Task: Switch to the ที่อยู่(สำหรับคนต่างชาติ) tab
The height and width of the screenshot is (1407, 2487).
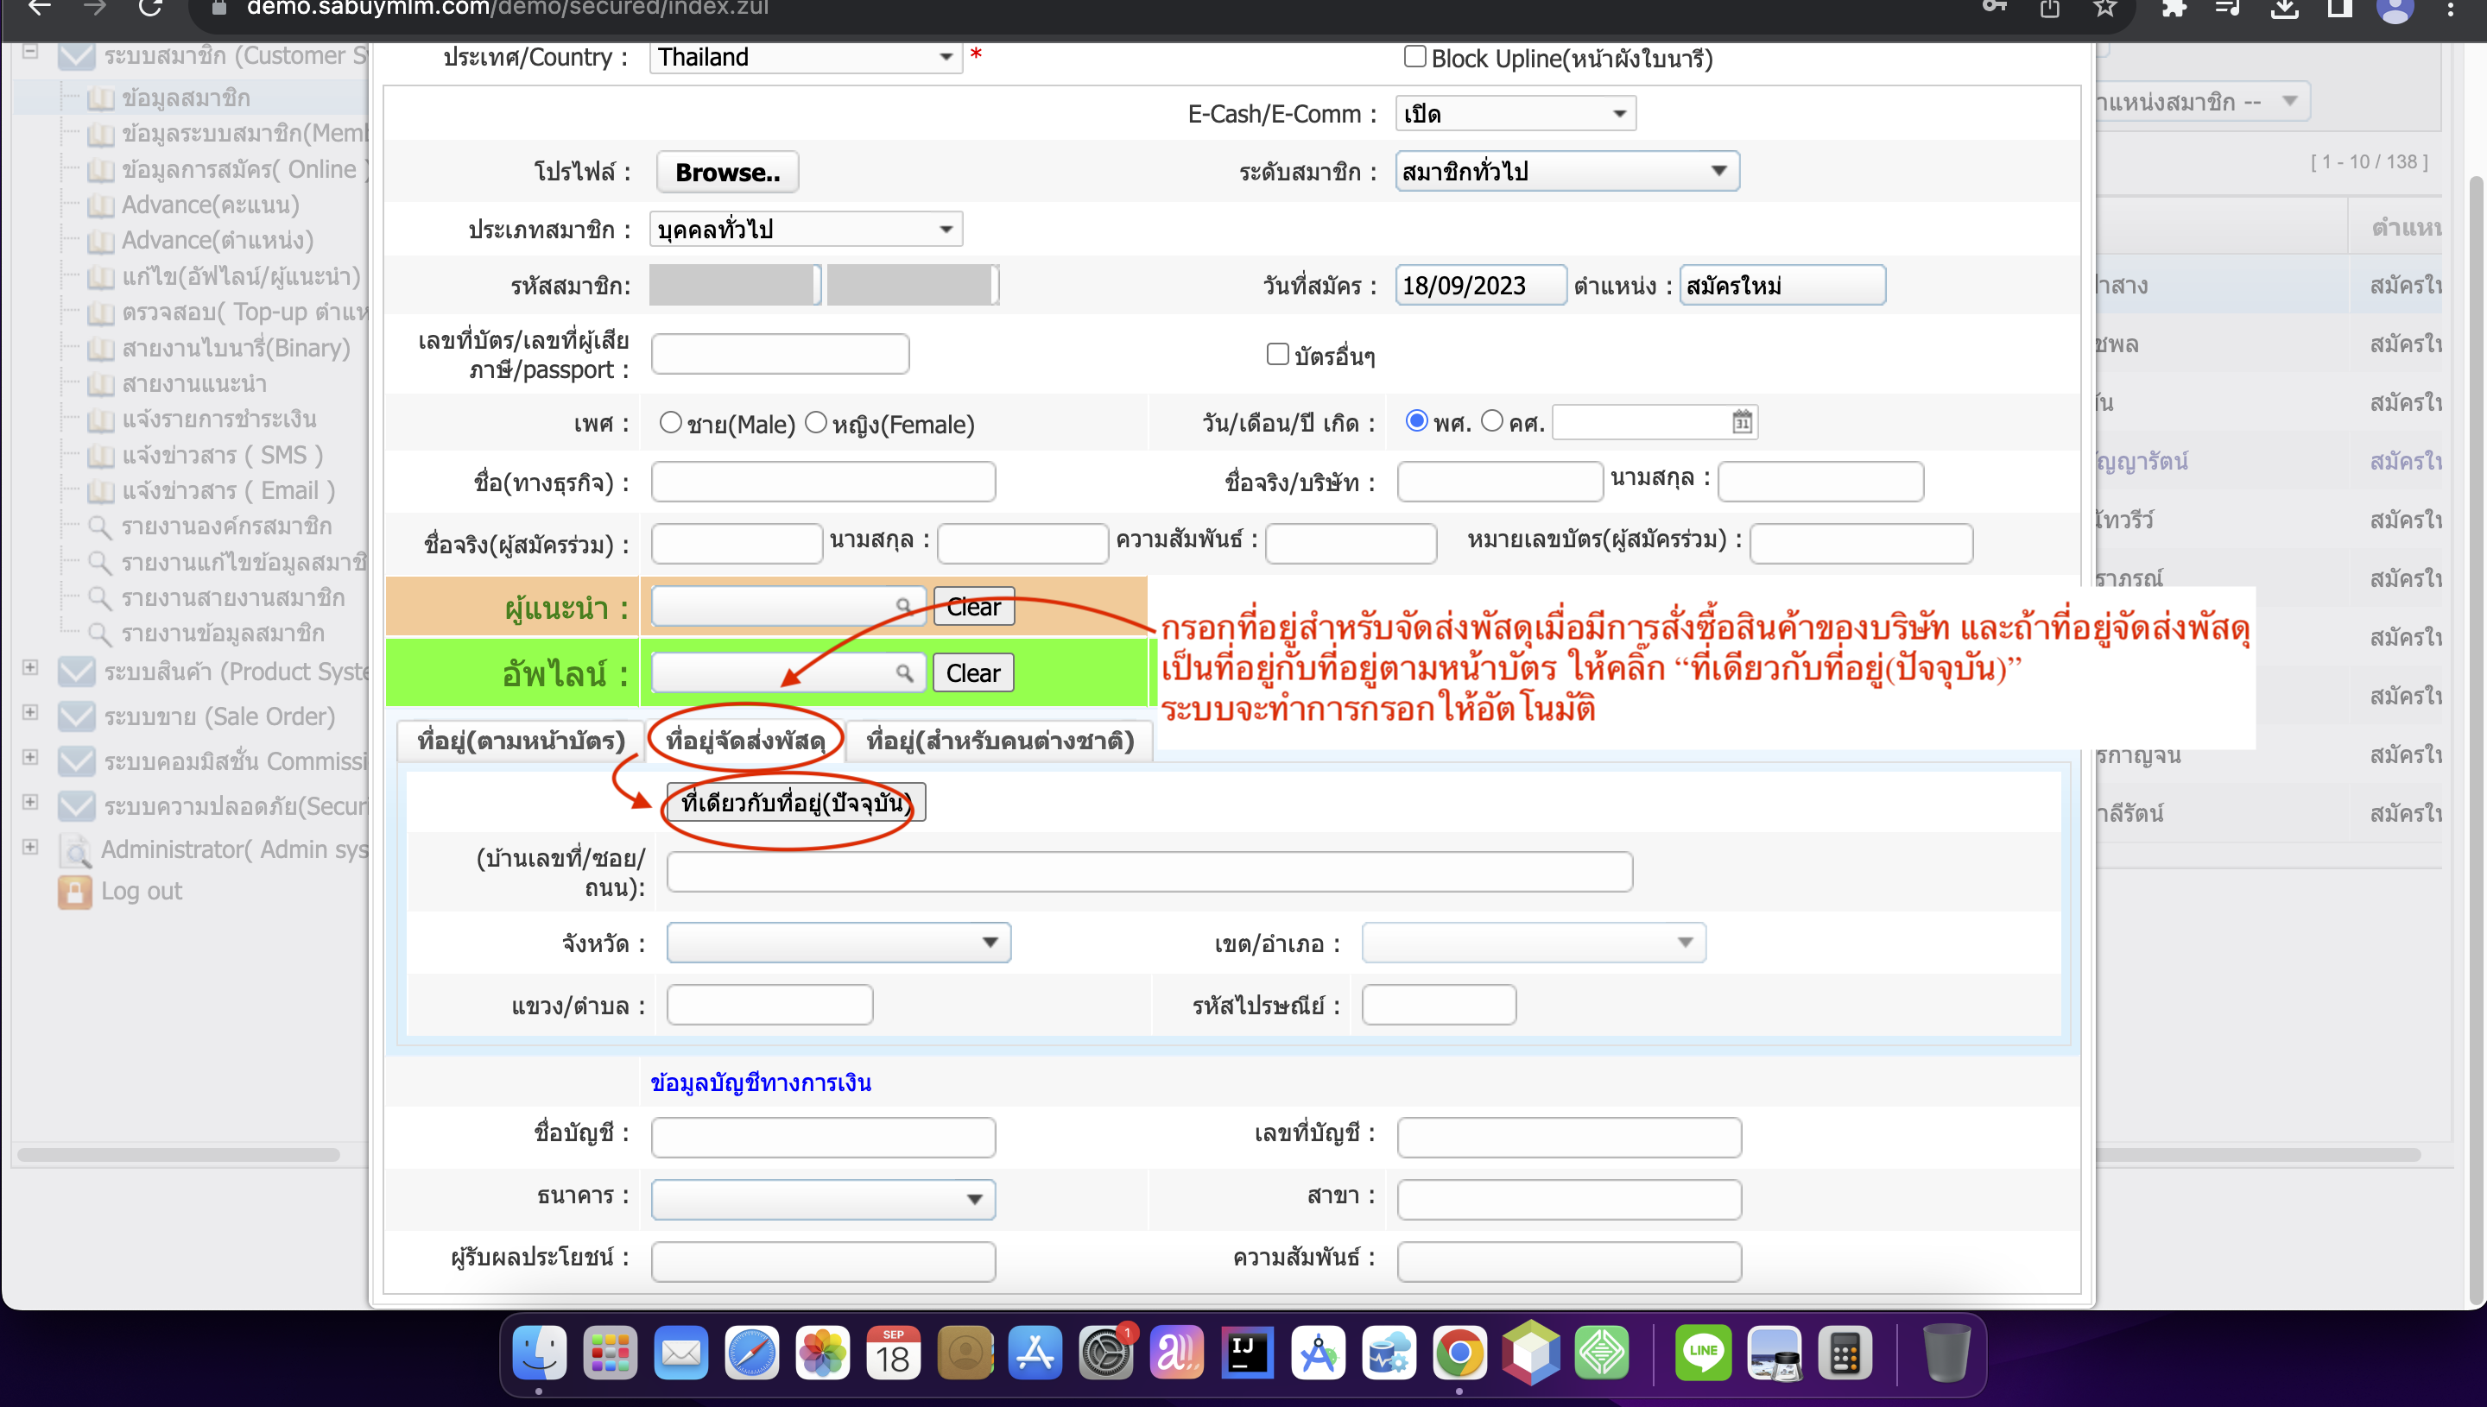Action: [x=999, y=741]
